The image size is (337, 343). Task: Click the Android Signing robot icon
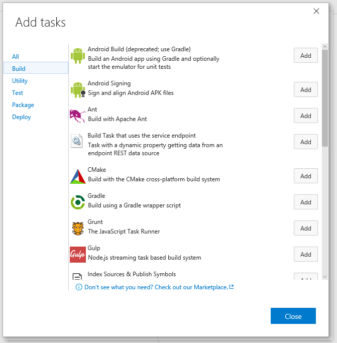tap(78, 90)
